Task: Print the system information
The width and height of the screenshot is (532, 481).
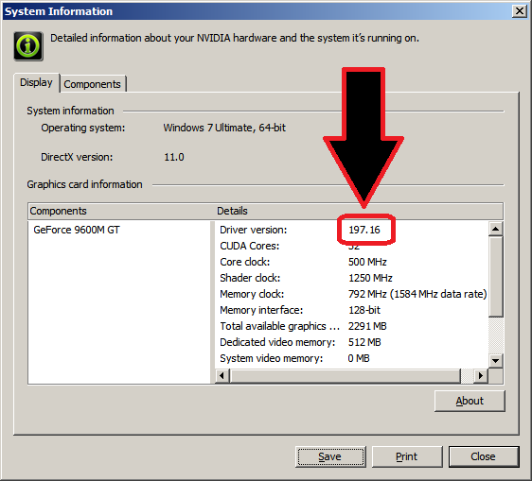Action: [x=407, y=456]
